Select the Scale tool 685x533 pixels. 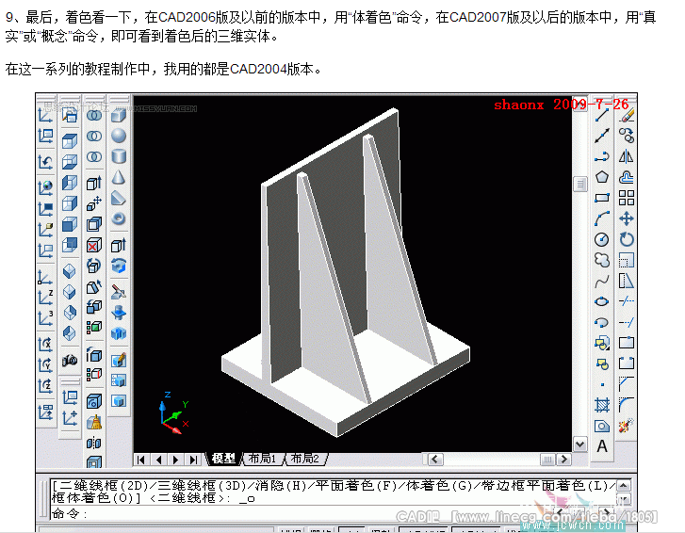[x=627, y=260]
